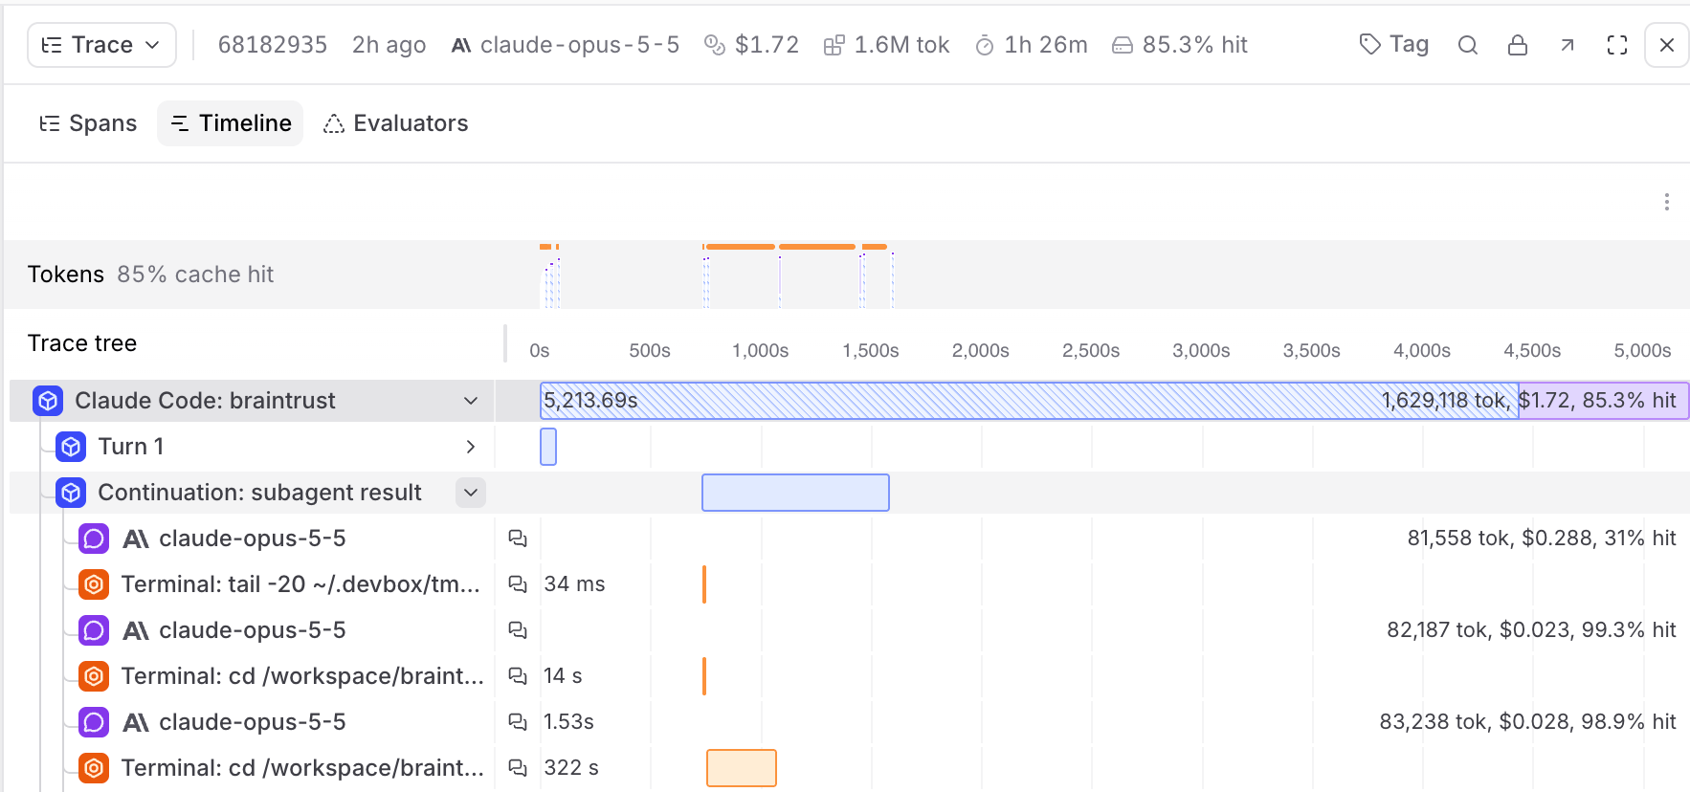The height and width of the screenshot is (792, 1690).
Task: Open trace in new page arrow icon
Action: (x=1568, y=45)
